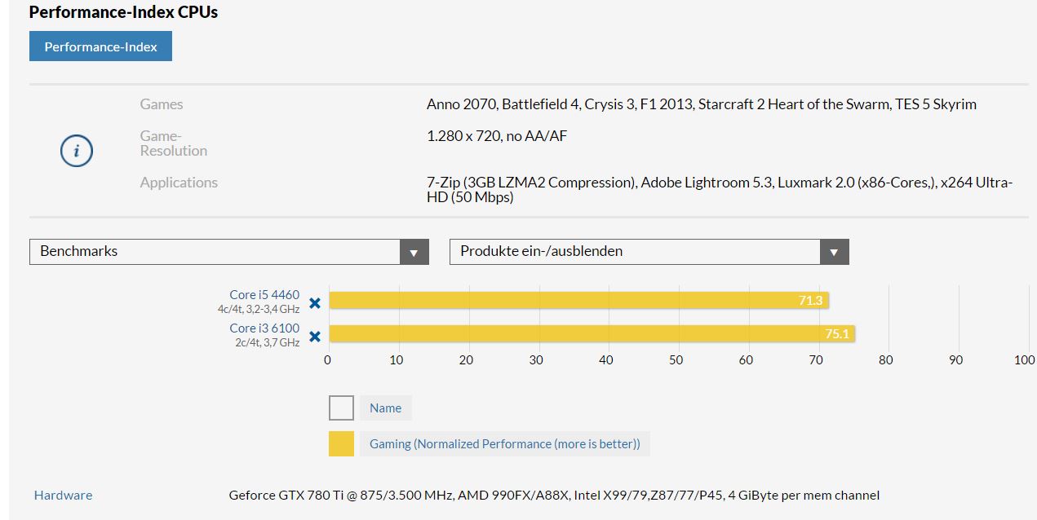Viewport: 1037px width, 520px height.
Task: Click the 50 axis tick label
Action: pyautogui.click(x=676, y=359)
